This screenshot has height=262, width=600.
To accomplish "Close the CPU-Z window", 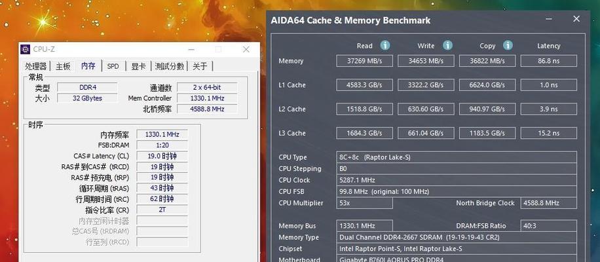I will (246, 49).
